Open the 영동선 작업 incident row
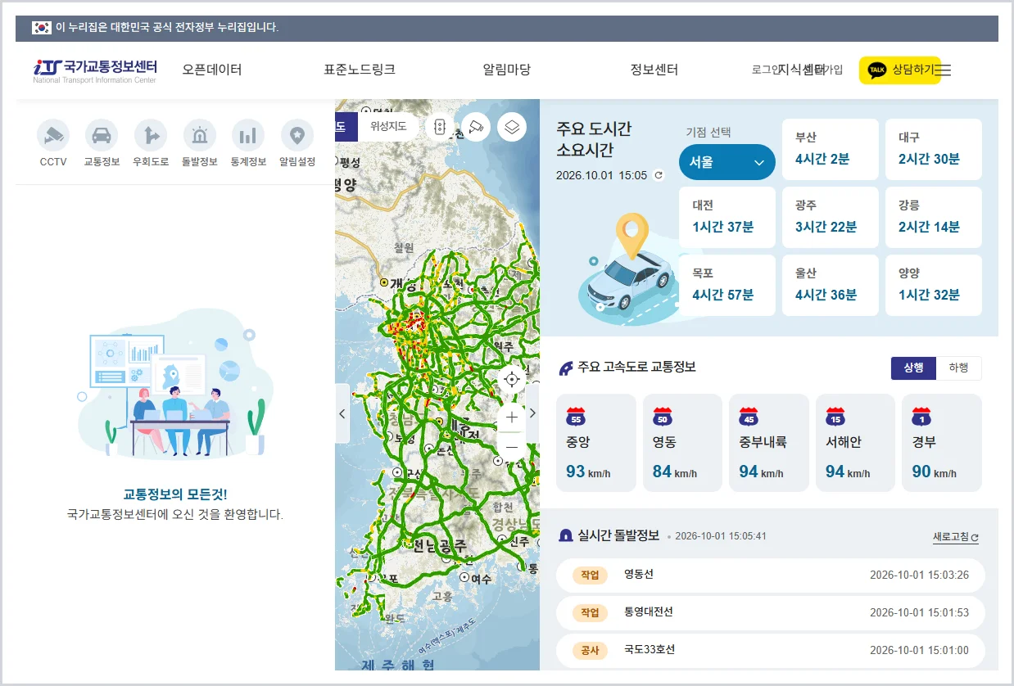This screenshot has height=686, width=1014. pyautogui.click(x=771, y=575)
